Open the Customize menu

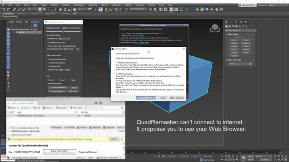click(117, 5)
